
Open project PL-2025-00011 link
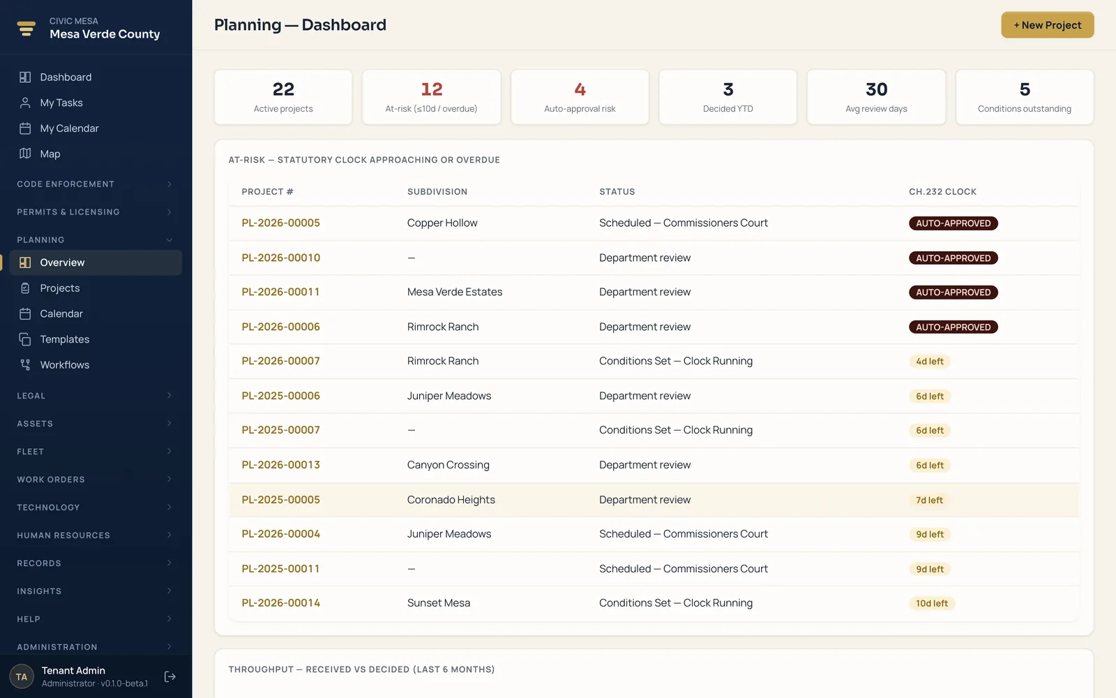(280, 569)
